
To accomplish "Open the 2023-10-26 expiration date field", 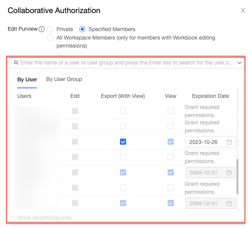I will tap(211, 142).
